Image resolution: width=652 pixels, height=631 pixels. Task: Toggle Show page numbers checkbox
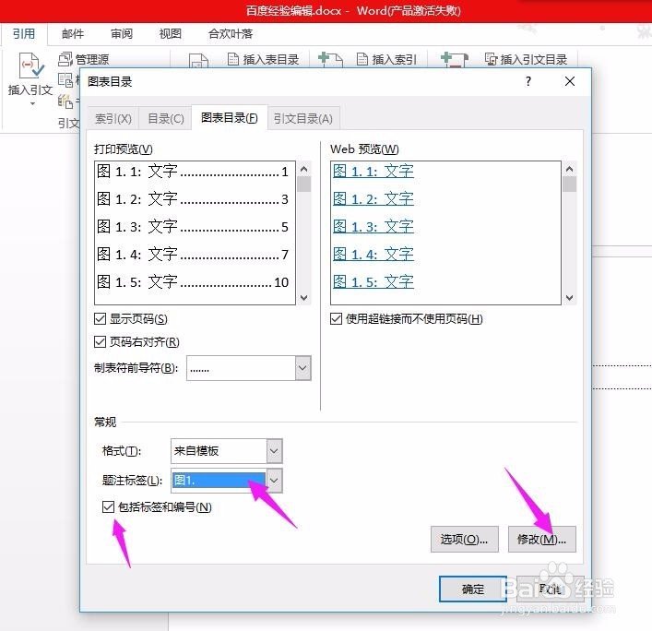pyautogui.click(x=100, y=319)
